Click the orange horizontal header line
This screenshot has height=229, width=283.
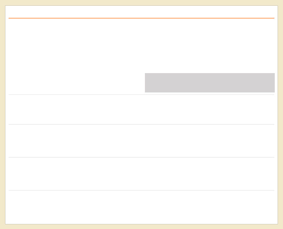141,18
